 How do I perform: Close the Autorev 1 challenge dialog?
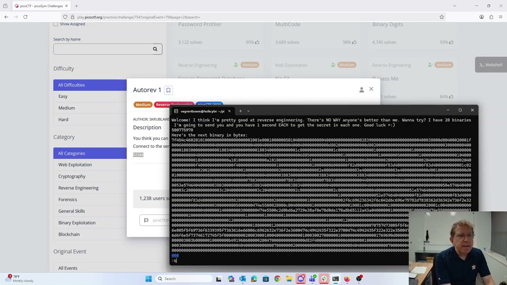(371, 89)
